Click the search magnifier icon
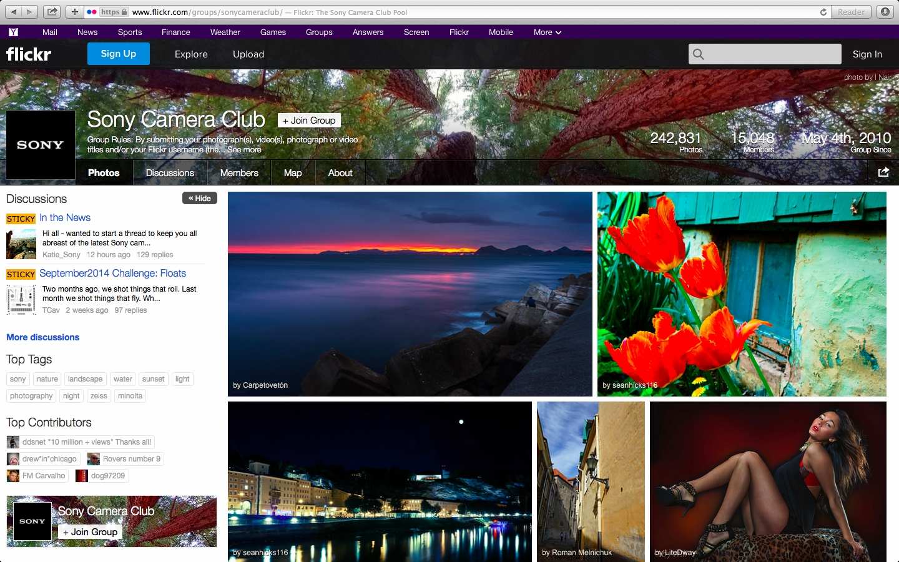The image size is (899, 562). point(699,54)
